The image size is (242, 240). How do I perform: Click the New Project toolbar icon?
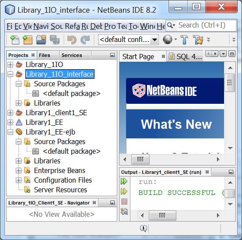[x=28, y=40]
